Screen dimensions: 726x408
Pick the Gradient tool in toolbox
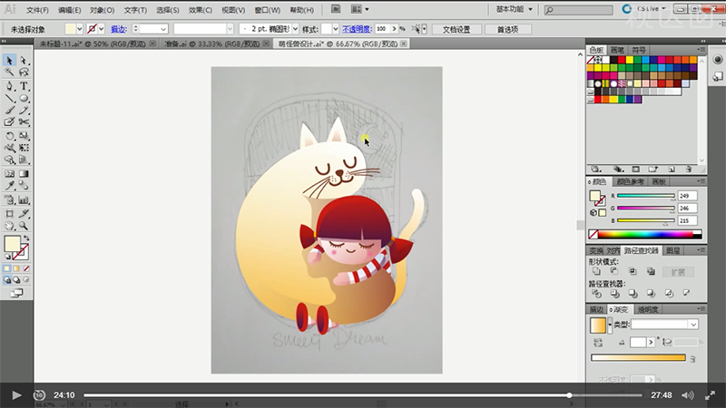pyautogui.click(x=24, y=174)
